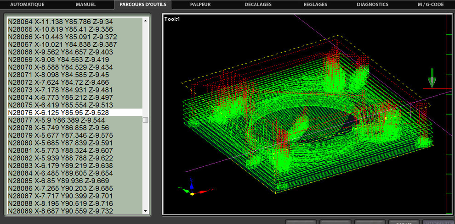455x224 pixels.
Task: Click the G-code list scrollbar thumb
Action: coord(146,120)
